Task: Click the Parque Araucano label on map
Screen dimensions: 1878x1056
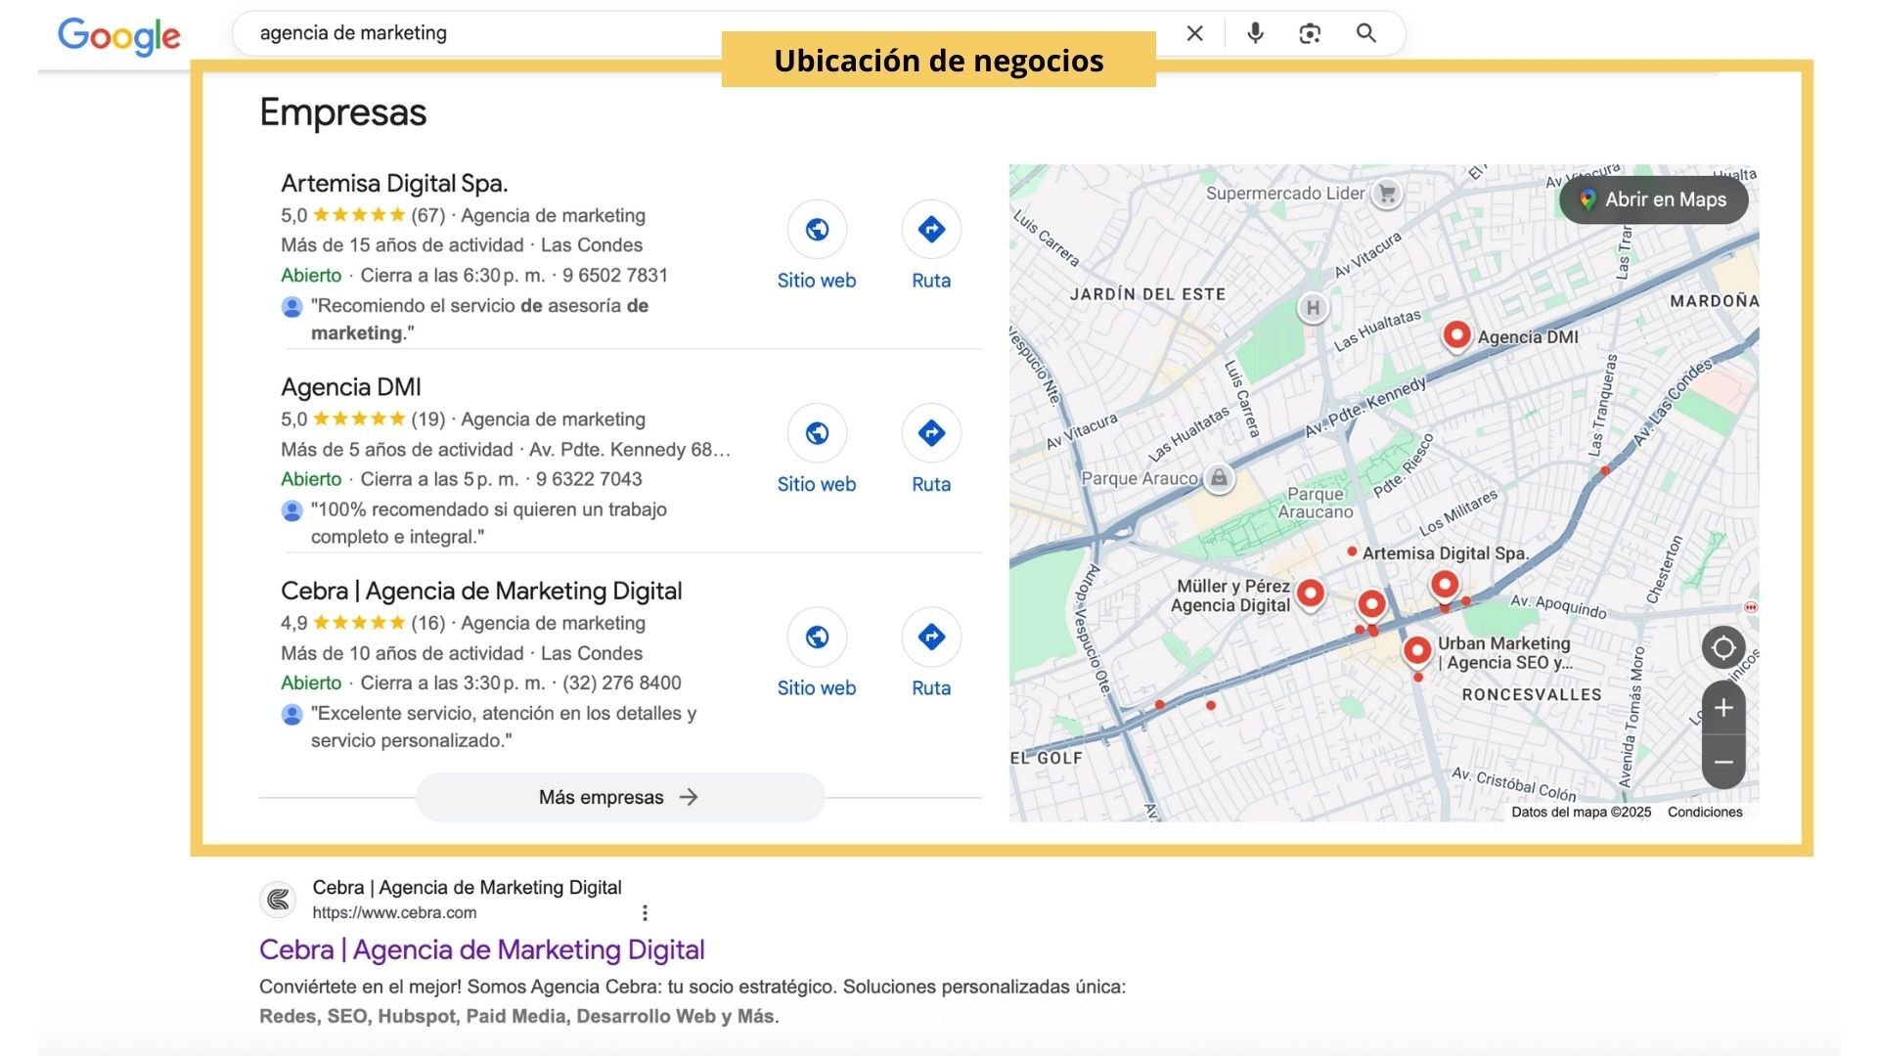Action: (1316, 503)
